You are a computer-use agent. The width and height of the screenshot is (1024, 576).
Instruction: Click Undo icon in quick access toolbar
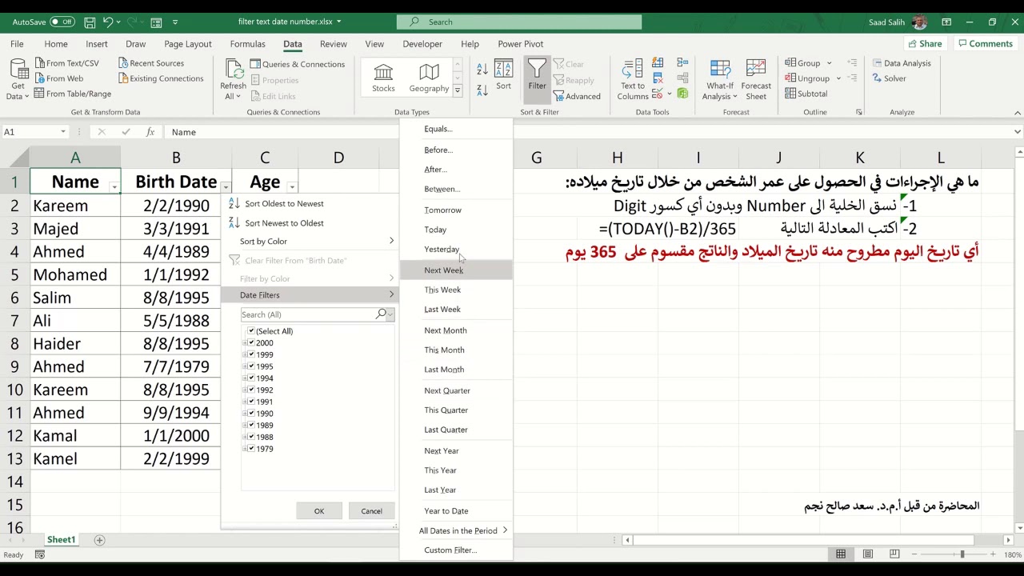click(x=109, y=22)
